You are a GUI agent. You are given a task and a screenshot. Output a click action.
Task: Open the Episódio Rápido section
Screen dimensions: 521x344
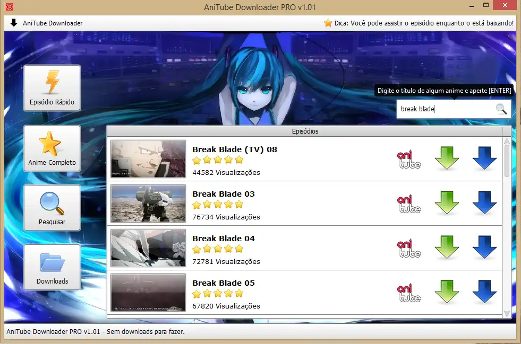click(x=52, y=88)
